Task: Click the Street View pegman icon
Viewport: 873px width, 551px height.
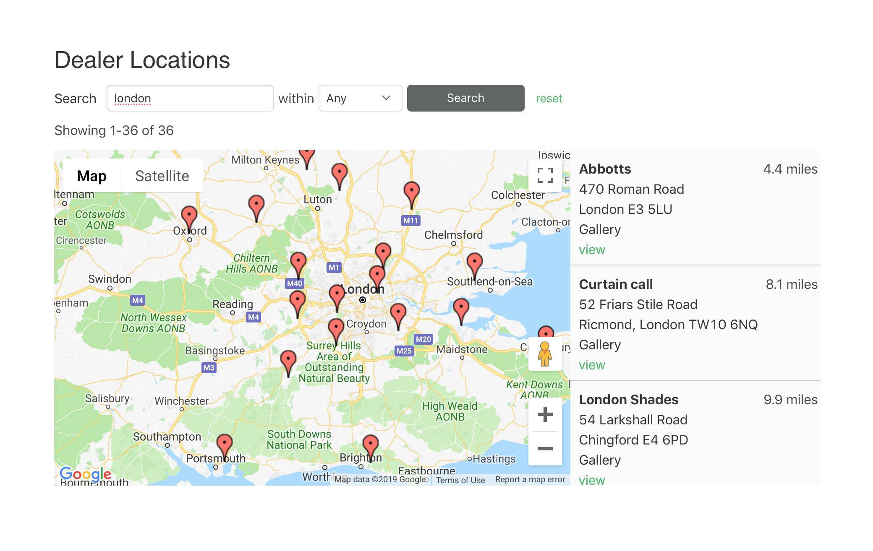Action: (x=545, y=354)
